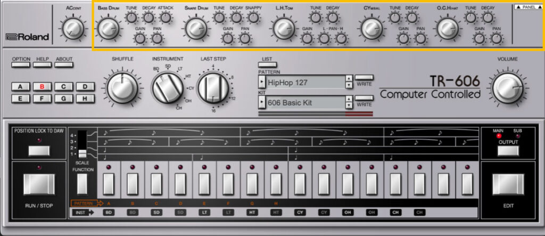Click the O.C.Hihat level knob
Screen dimensions: 545x236
[447, 29]
